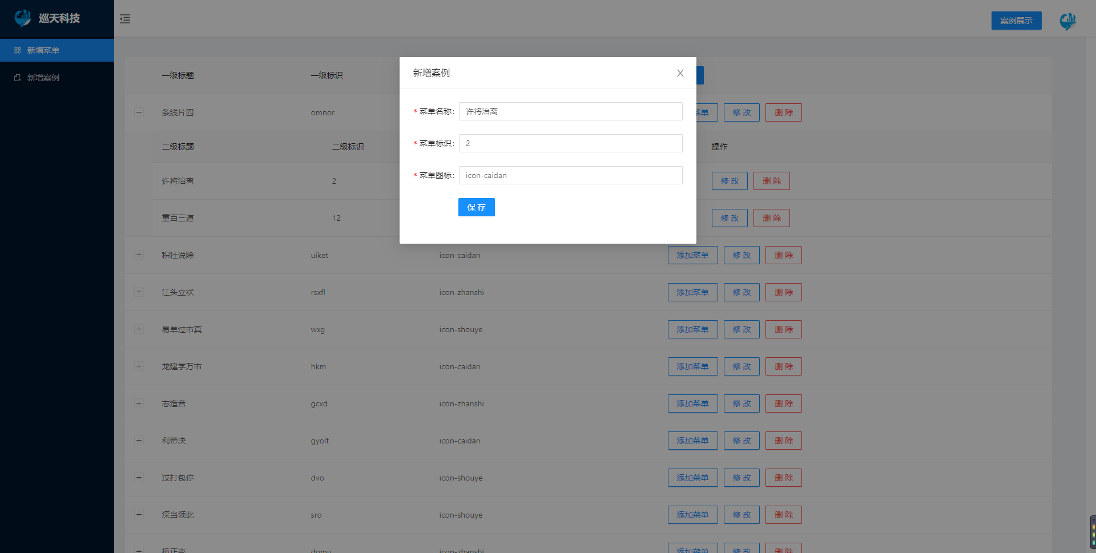Viewport: 1096px width, 553px height.
Task: Click 删除 in the 易单过市真 row
Action: click(784, 329)
